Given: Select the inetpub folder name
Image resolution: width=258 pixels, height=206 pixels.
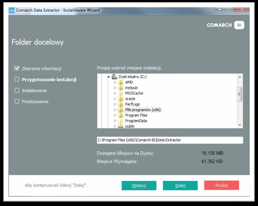Looking at the screenshot, I should point(131,88).
